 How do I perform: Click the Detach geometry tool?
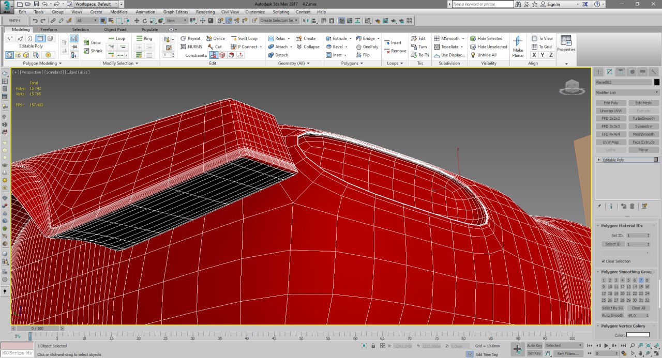point(278,55)
